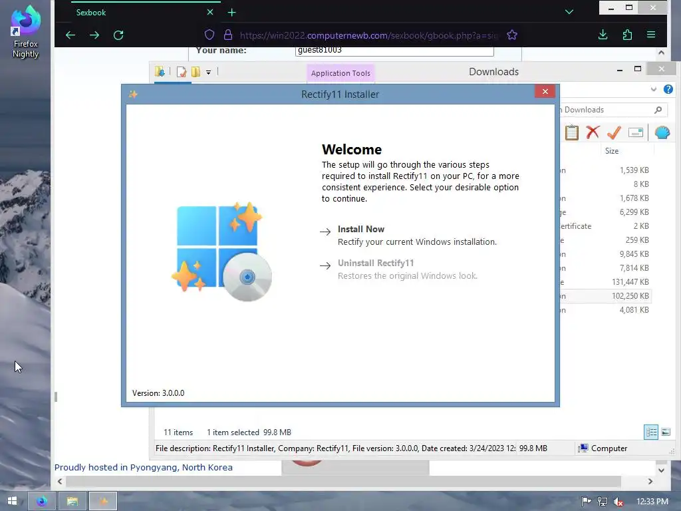Image resolution: width=681 pixels, height=511 pixels.
Task: Click Downloads window system folder icon
Action: (160, 72)
